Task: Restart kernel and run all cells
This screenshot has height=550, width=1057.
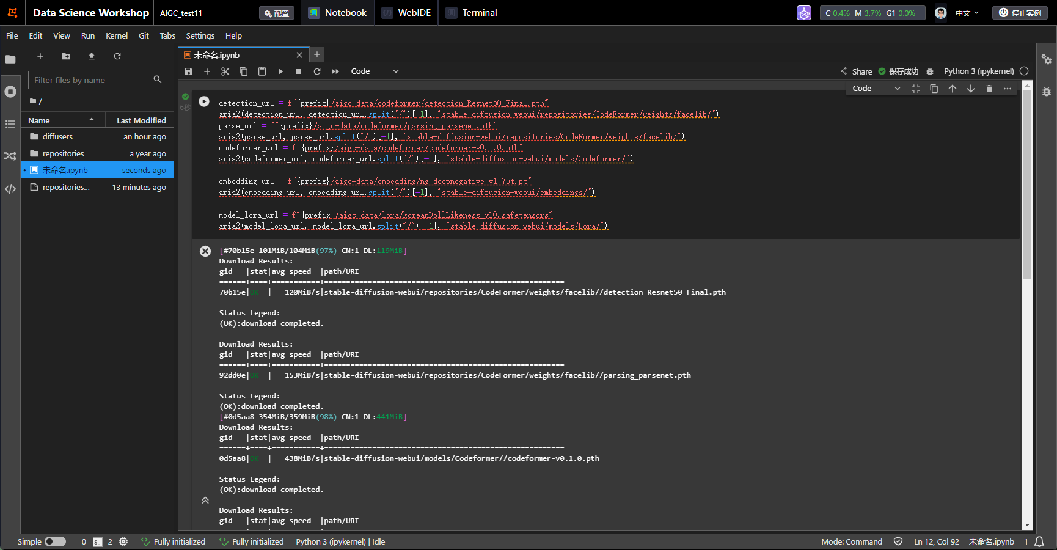Action: coord(335,71)
